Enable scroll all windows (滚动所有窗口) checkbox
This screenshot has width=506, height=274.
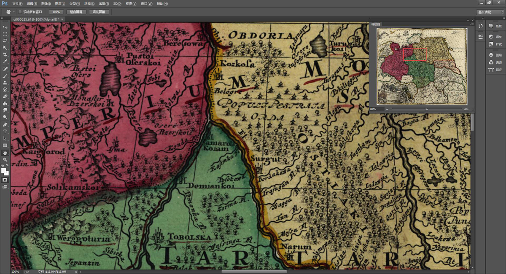tap(20, 12)
